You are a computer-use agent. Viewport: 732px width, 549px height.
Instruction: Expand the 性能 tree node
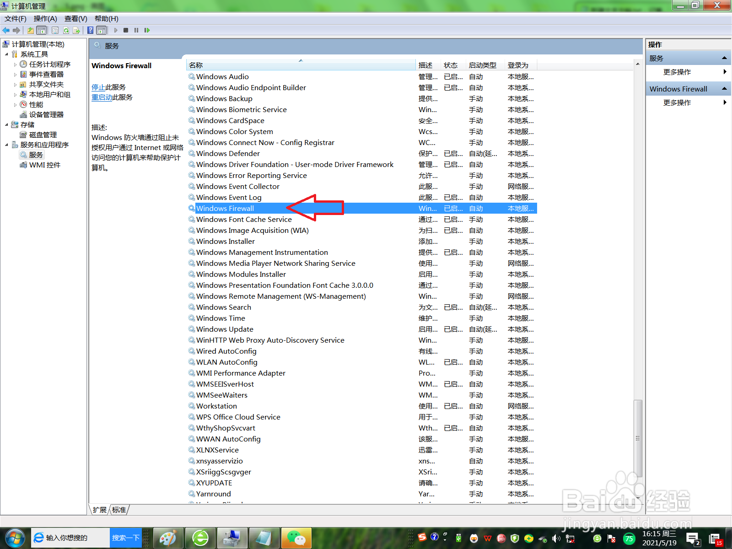pos(15,105)
